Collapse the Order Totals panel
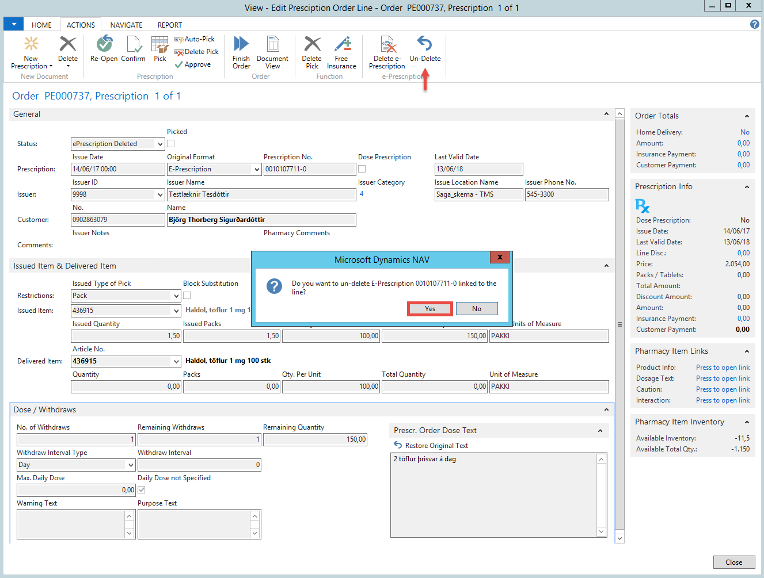The image size is (764, 578). (x=747, y=116)
